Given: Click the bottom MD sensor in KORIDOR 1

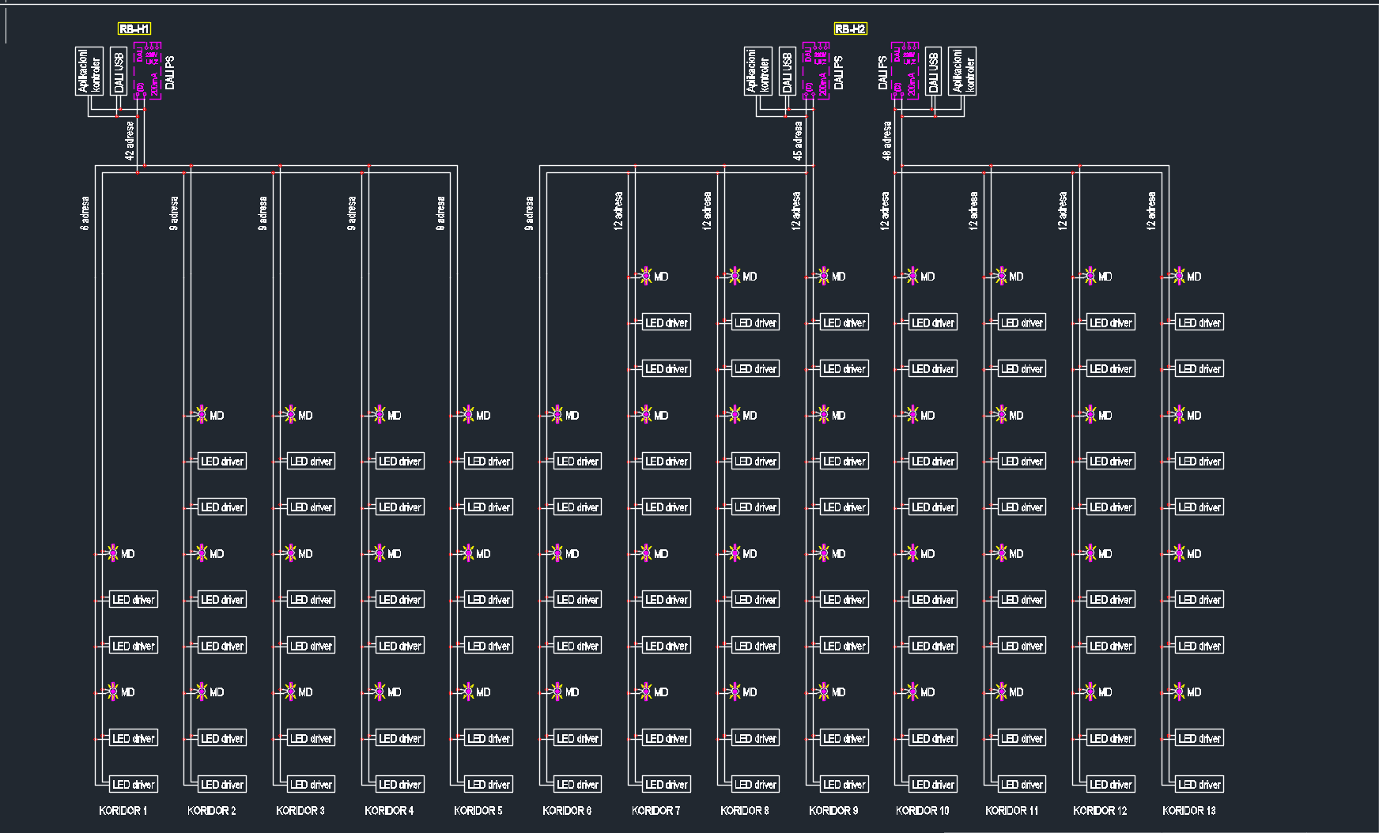Looking at the screenshot, I should pyautogui.click(x=113, y=692).
